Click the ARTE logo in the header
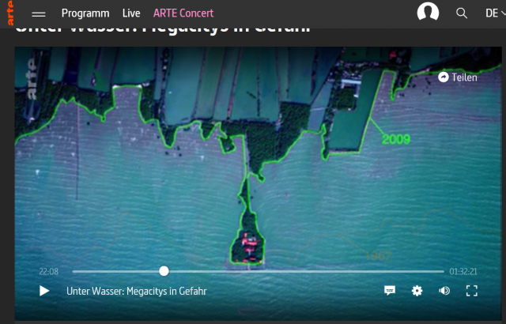This screenshot has height=324, width=506. click(x=8, y=13)
